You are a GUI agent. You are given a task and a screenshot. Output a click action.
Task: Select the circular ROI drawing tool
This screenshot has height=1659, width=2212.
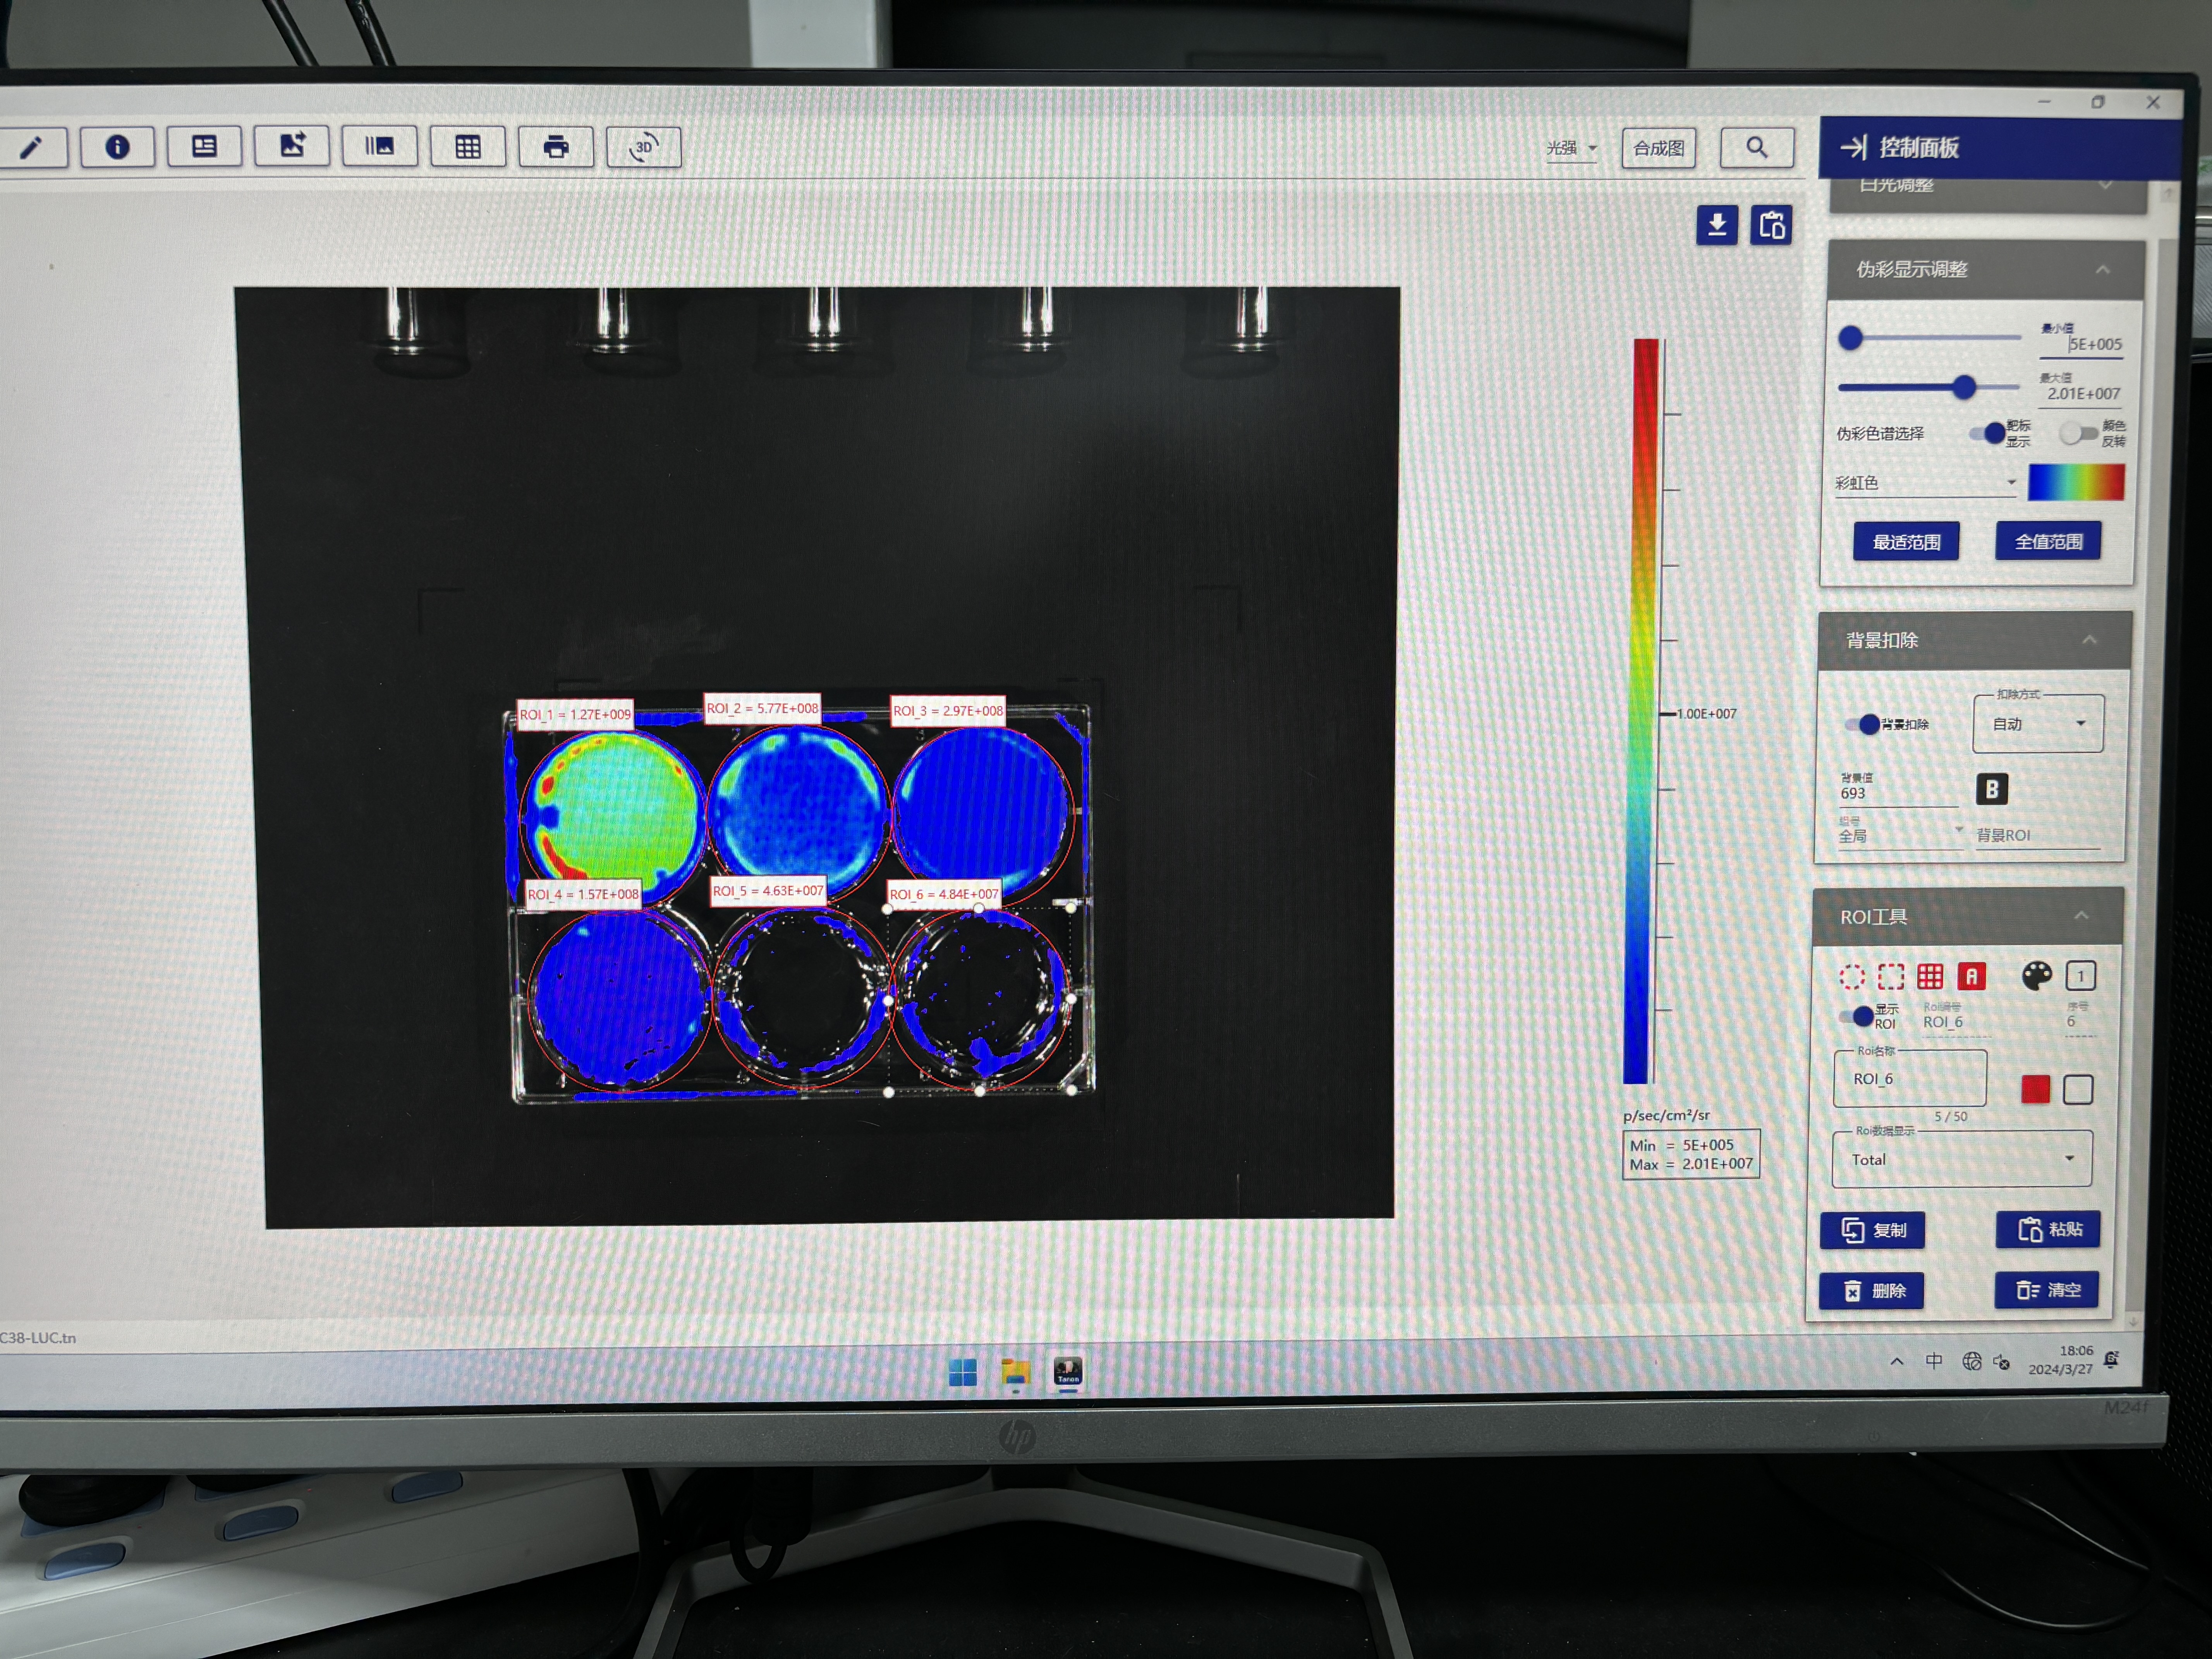(1851, 977)
